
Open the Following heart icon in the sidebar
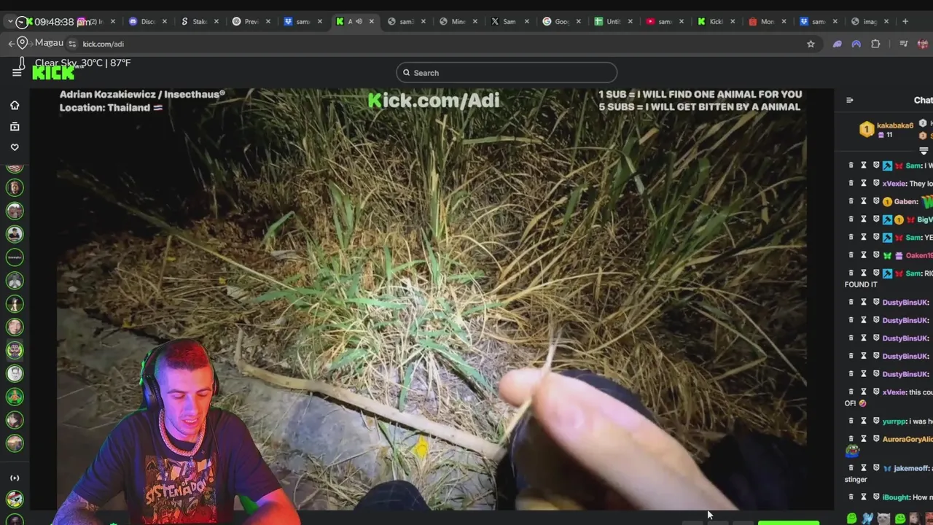click(15, 147)
